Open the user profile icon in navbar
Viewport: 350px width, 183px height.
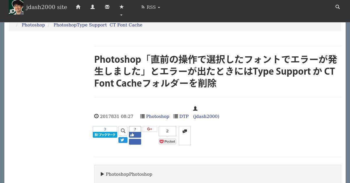pos(93,7)
